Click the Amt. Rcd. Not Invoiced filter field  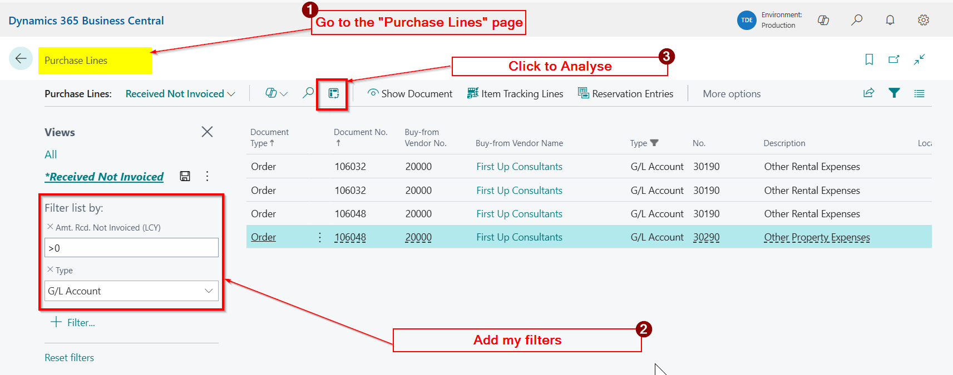131,248
